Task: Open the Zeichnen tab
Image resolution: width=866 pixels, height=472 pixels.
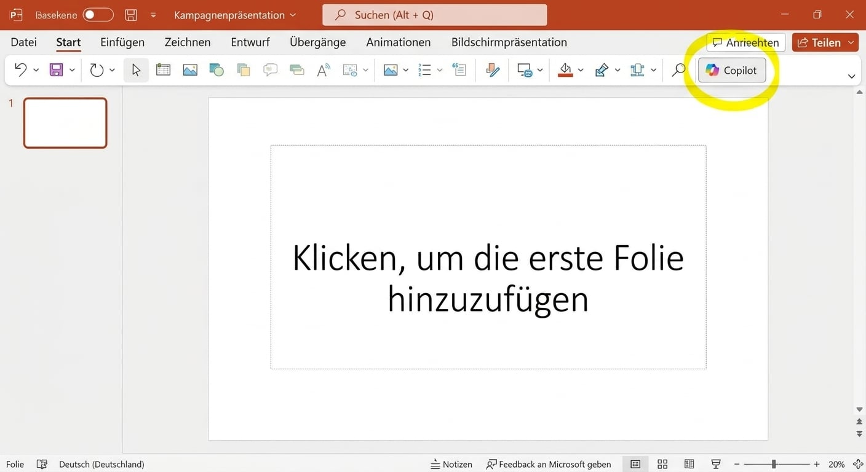Action: (x=188, y=42)
